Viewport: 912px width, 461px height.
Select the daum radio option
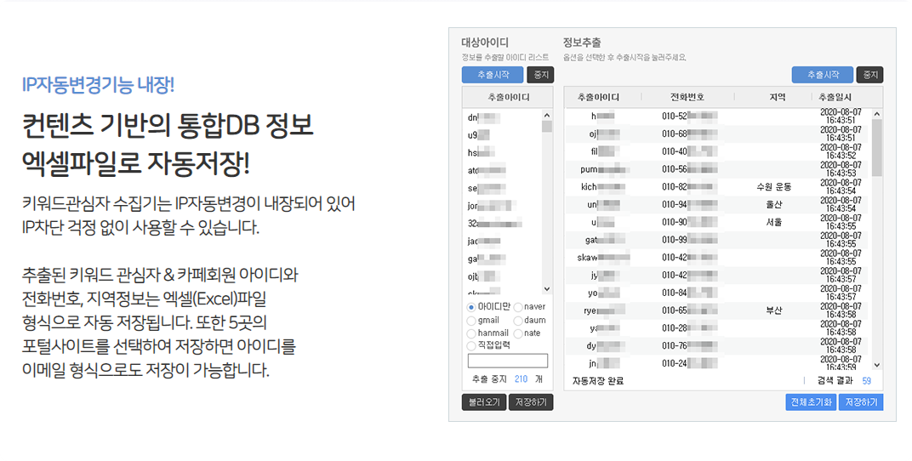517,321
